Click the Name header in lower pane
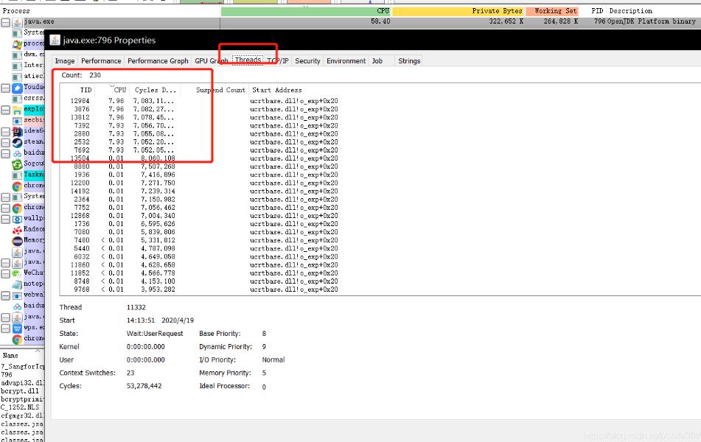 tap(10, 356)
